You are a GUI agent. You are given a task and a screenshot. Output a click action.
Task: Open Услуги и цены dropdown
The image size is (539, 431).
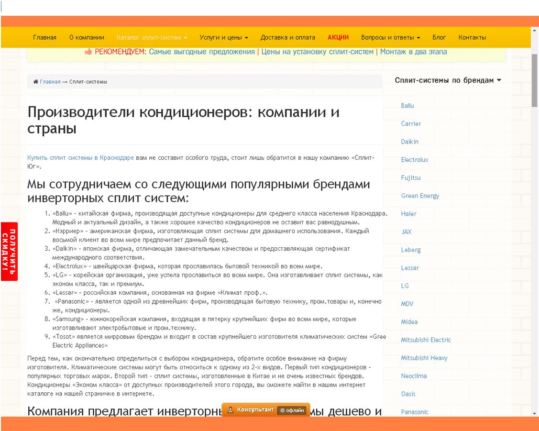pos(224,37)
